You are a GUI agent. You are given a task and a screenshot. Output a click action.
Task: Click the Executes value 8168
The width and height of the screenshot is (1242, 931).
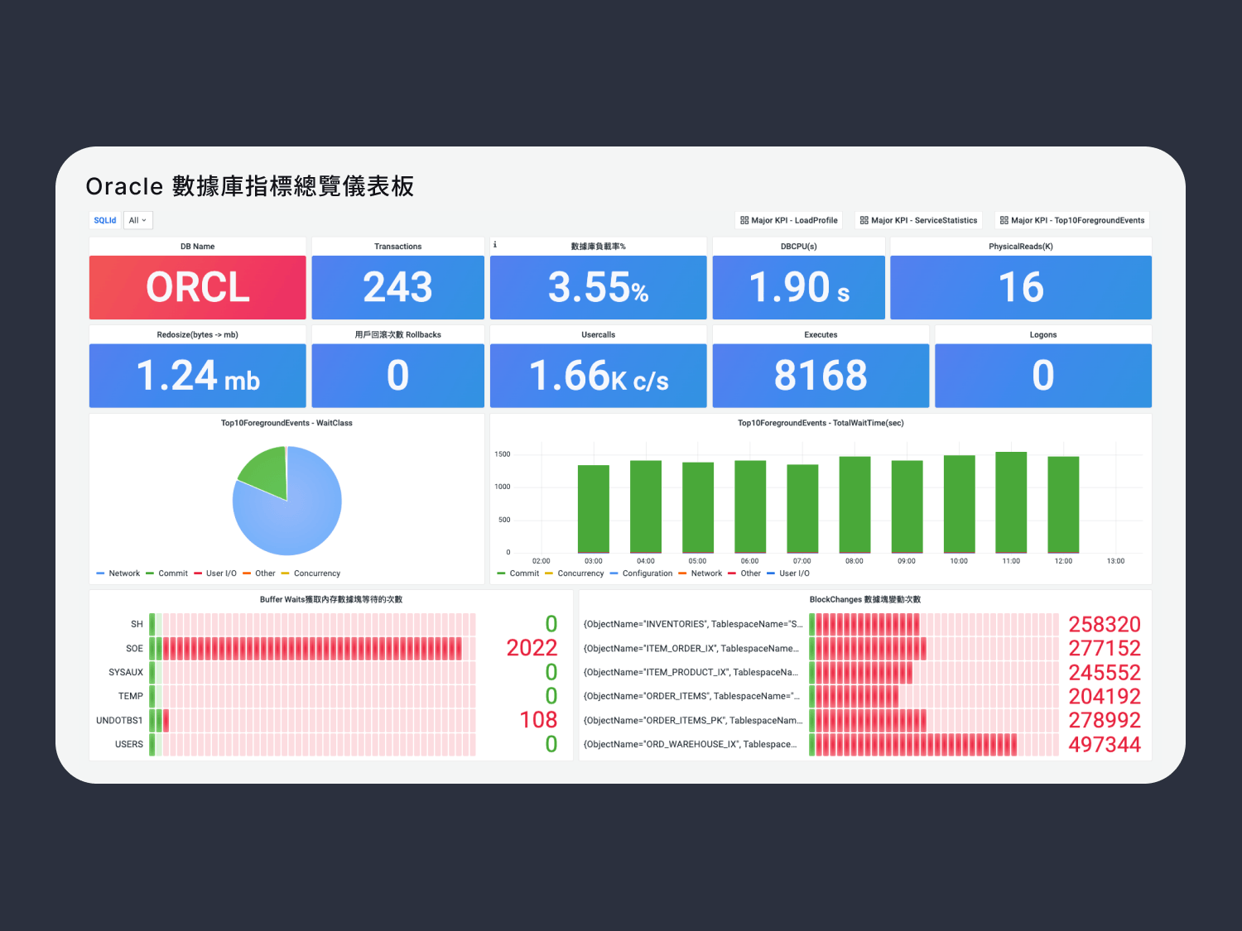click(x=820, y=376)
